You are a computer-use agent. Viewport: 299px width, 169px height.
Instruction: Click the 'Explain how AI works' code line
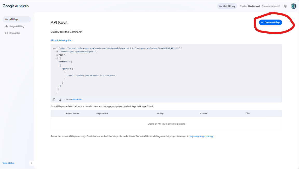pos(91,76)
